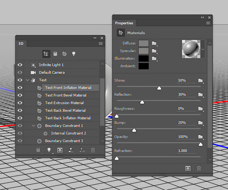Click the Diffuse color swatch
Viewport: 228px width, 190px height.
(144, 43)
